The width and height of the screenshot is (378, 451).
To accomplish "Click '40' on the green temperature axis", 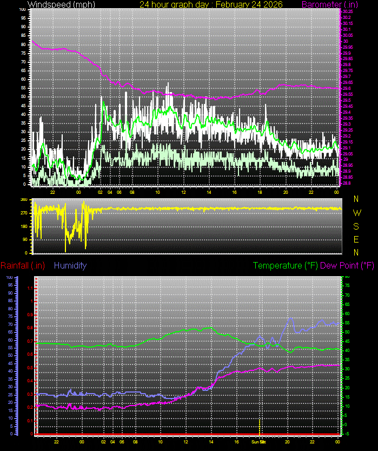I will [347, 351].
